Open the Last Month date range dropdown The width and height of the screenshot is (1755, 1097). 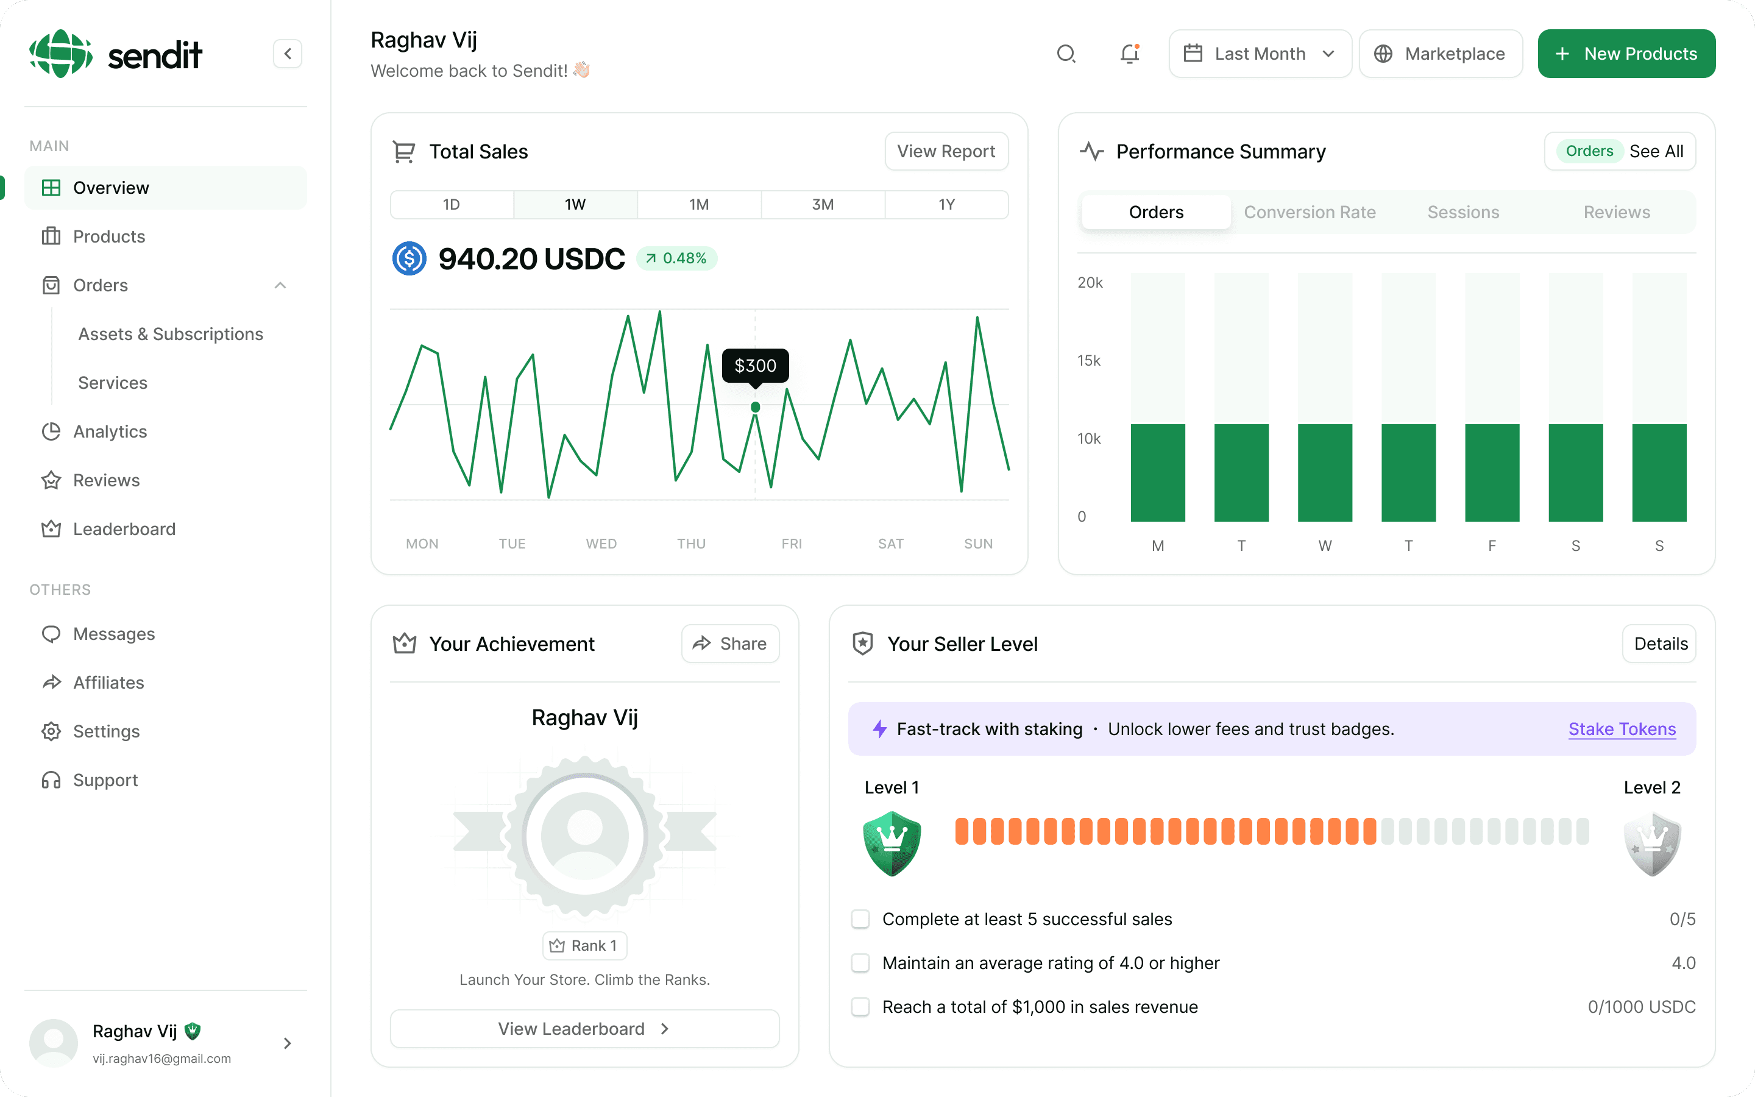click(1260, 53)
